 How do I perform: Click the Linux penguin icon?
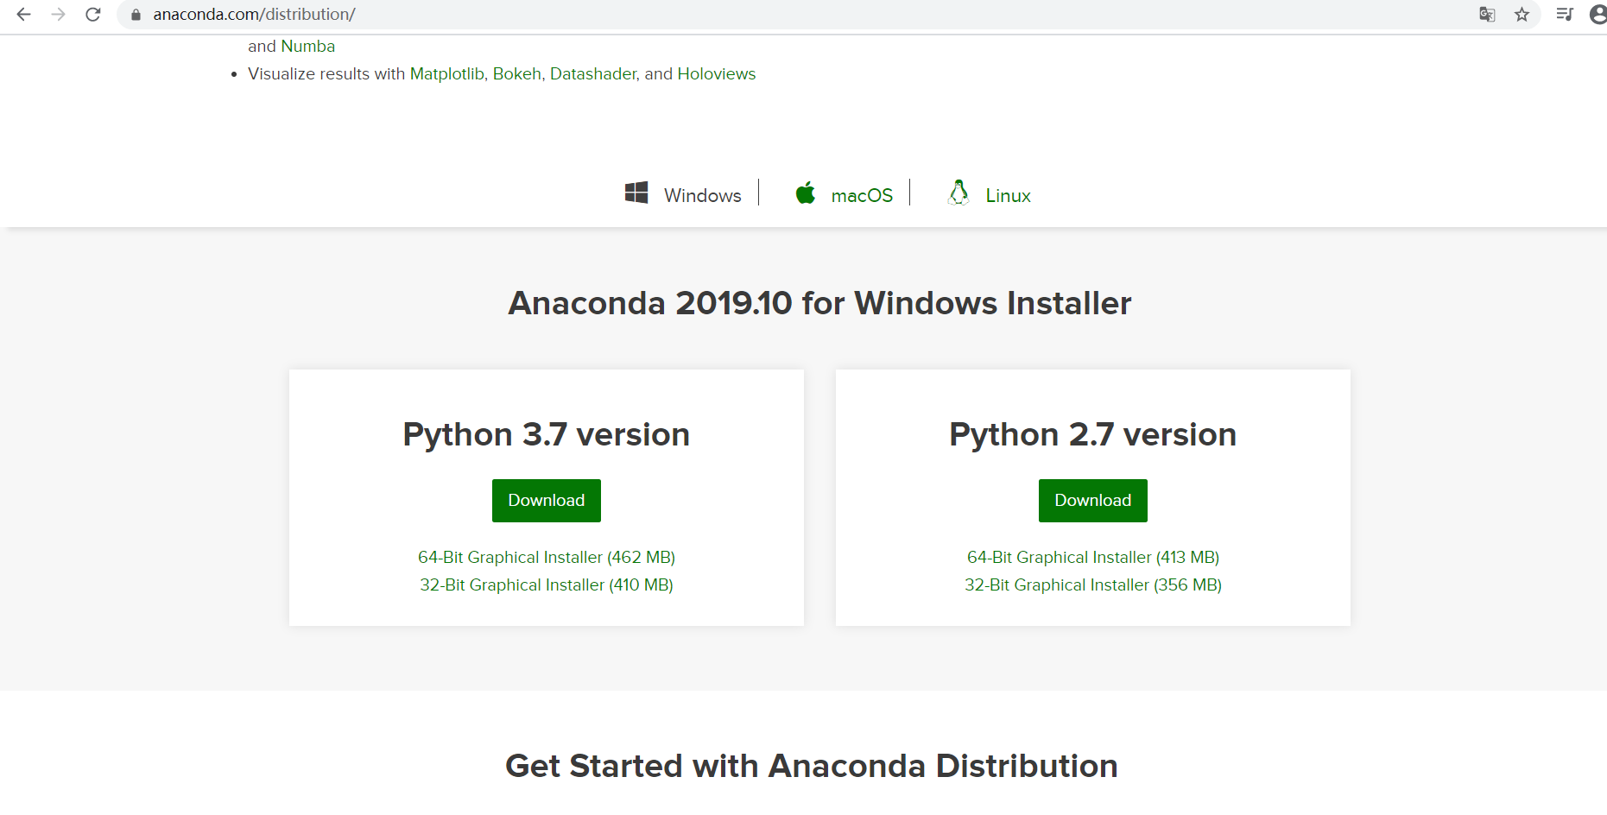pos(959,193)
